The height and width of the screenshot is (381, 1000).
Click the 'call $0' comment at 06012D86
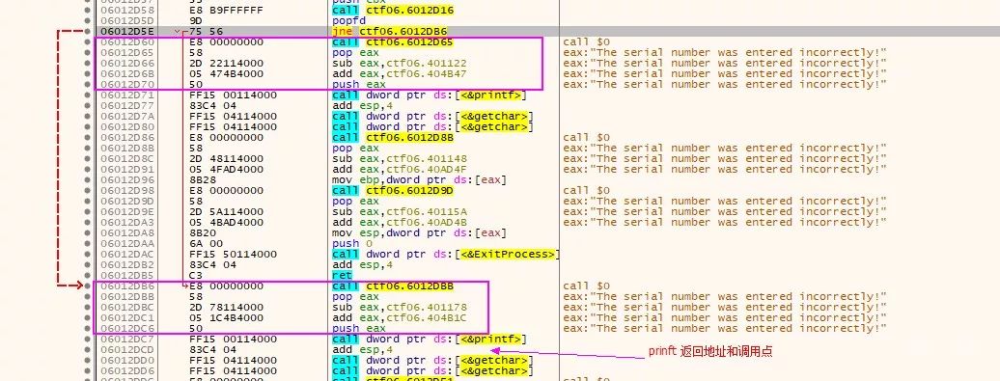tap(587, 138)
